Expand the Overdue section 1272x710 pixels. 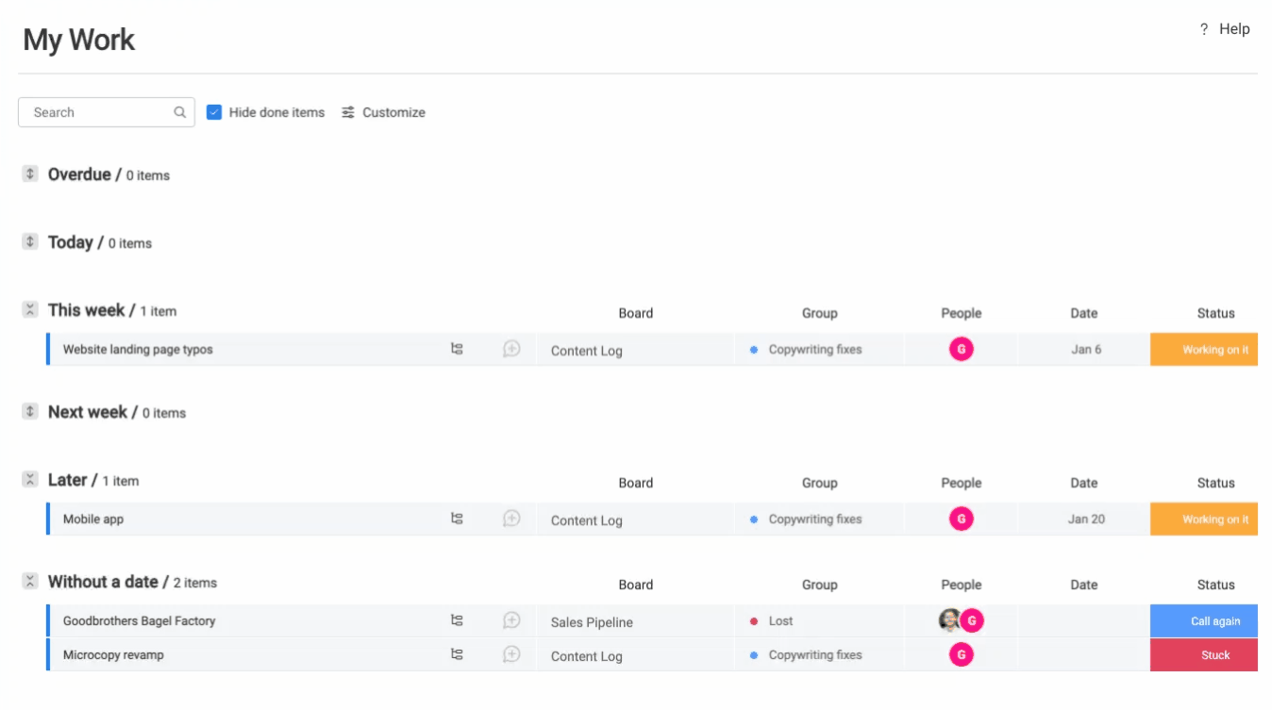30,174
